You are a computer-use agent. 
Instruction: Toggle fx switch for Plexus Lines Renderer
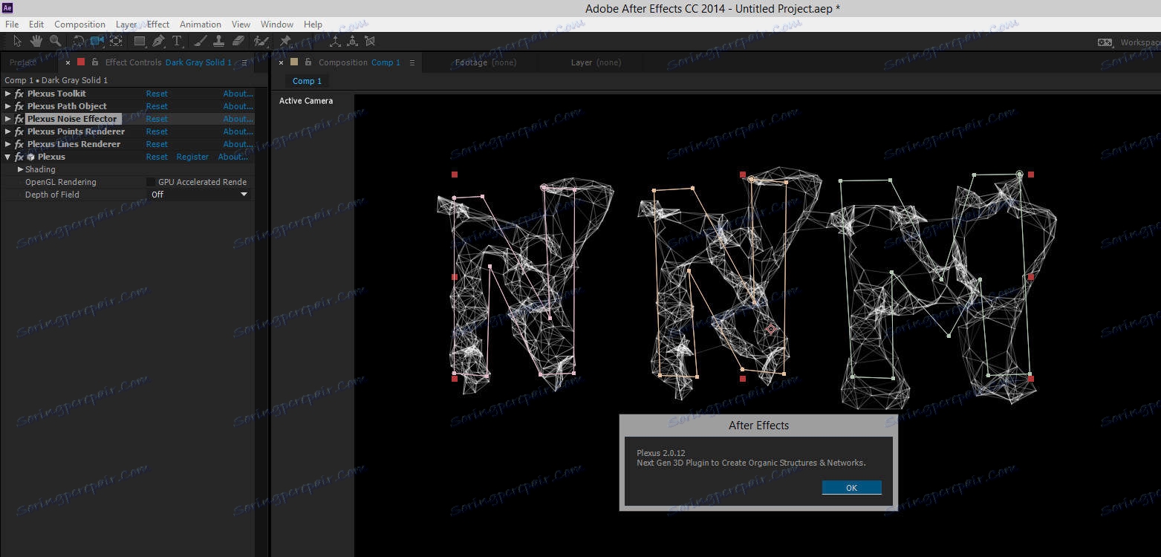point(19,144)
